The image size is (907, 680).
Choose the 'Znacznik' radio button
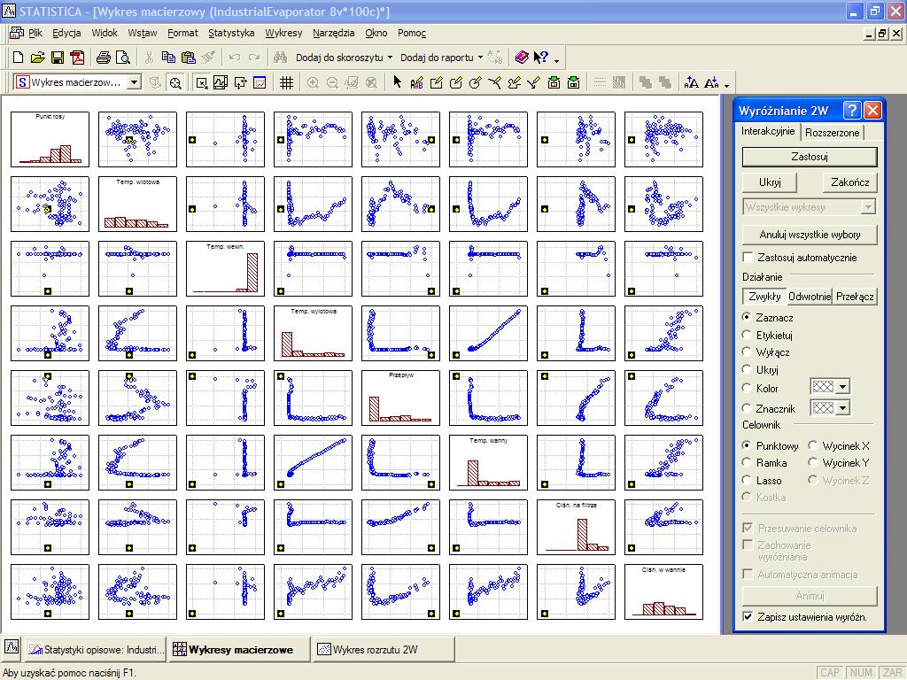[x=747, y=408]
